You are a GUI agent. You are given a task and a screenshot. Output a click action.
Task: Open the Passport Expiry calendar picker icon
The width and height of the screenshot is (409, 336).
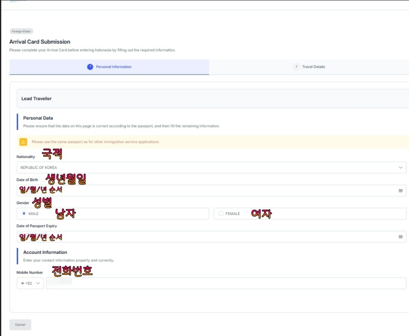click(x=400, y=237)
